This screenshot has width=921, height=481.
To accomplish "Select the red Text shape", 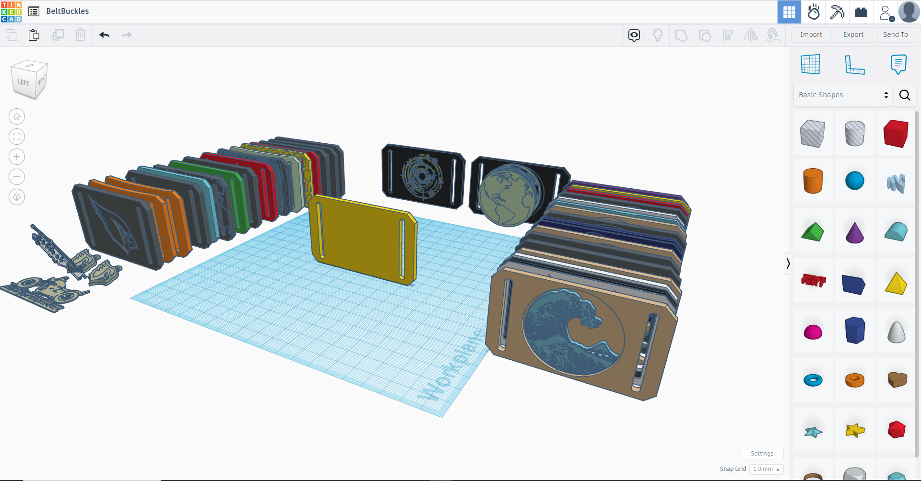I will click(x=813, y=281).
